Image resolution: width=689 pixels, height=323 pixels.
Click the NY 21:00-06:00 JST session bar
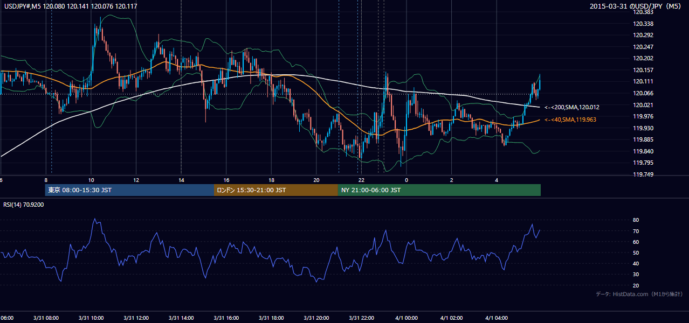point(439,190)
